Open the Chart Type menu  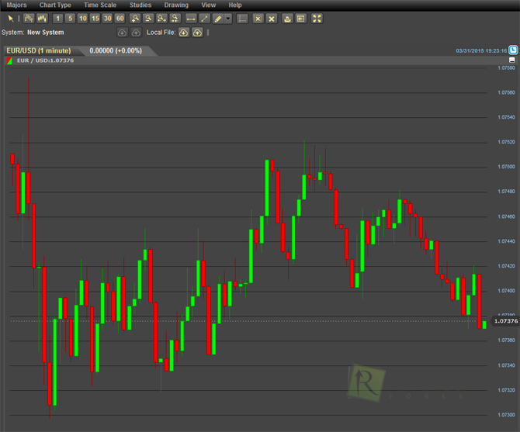click(x=55, y=5)
